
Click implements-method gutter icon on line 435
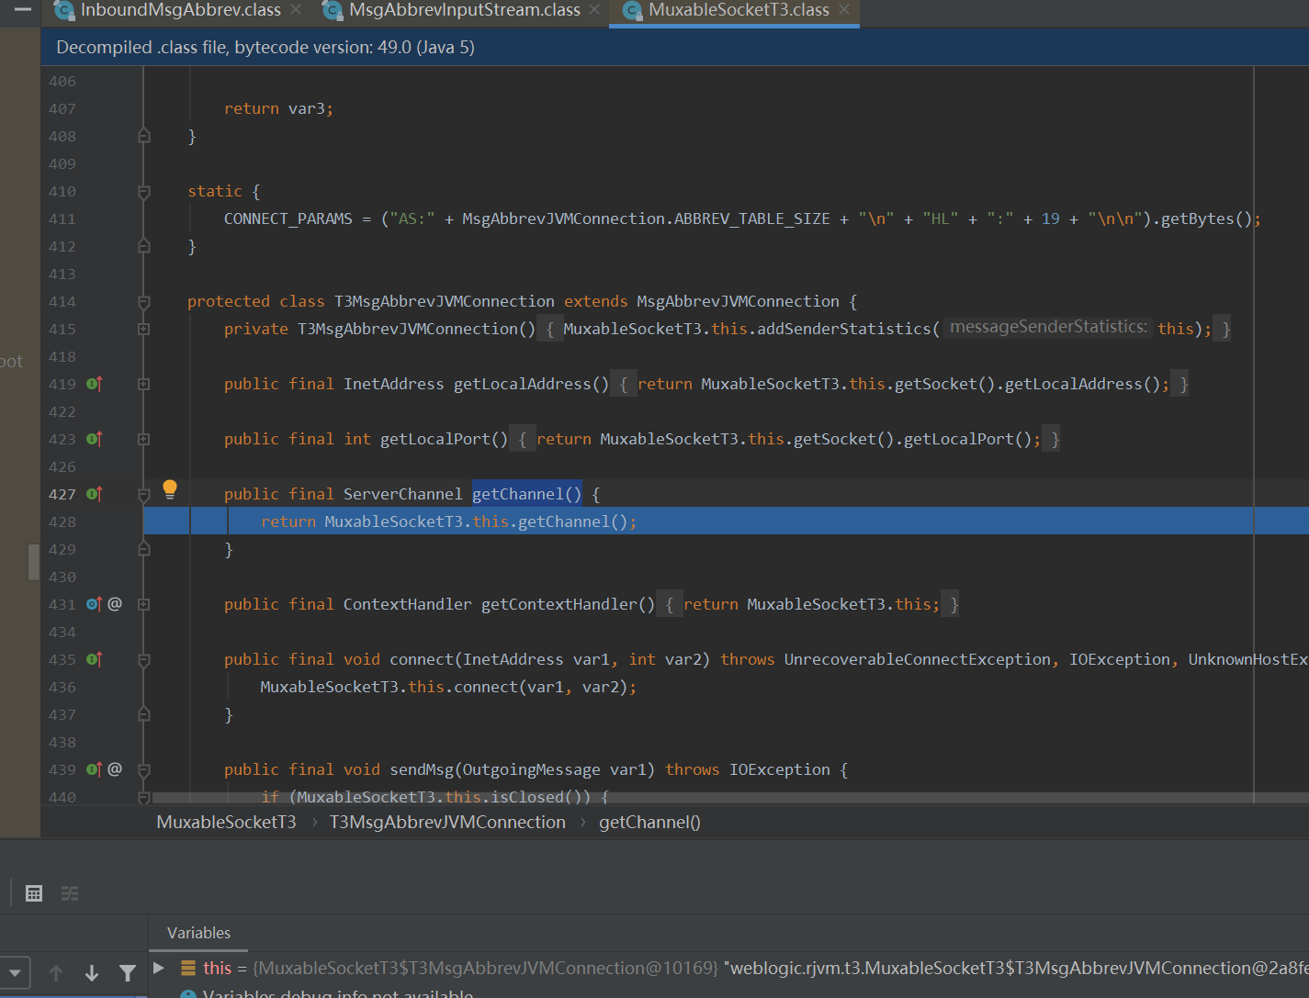[x=94, y=659]
